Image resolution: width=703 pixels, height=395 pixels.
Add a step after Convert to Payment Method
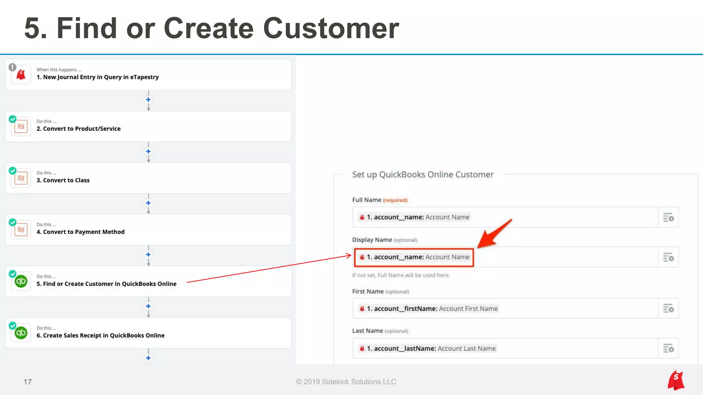(x=148, y=254)
